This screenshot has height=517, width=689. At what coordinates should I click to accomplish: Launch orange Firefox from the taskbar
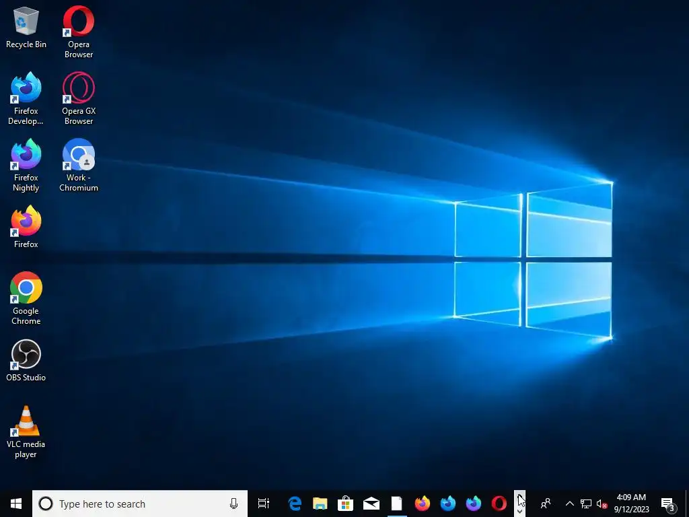tap(423, 504)
